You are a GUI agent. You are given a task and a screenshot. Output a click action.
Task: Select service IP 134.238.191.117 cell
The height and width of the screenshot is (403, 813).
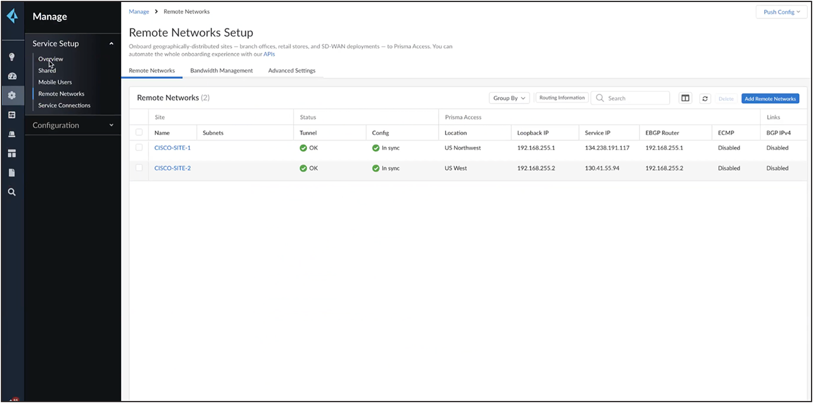[x=607, y=148]
